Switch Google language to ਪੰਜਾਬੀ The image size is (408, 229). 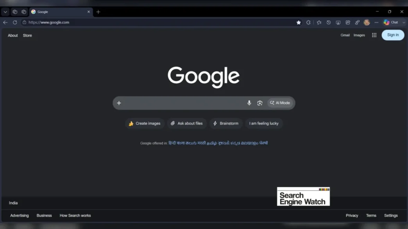[x=263, y=143]
